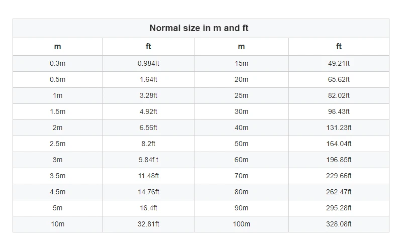Click the 49.21ft cell
Image resolution: width=402 pixels, height=251 pixels.
[339, 63]
